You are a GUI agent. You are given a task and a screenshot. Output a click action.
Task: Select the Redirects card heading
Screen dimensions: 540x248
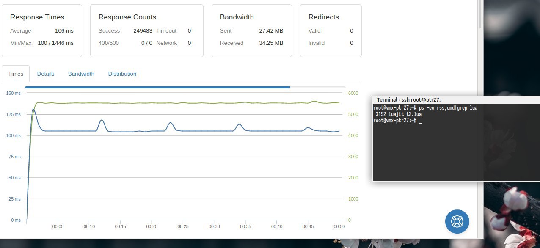pos(324,17)
